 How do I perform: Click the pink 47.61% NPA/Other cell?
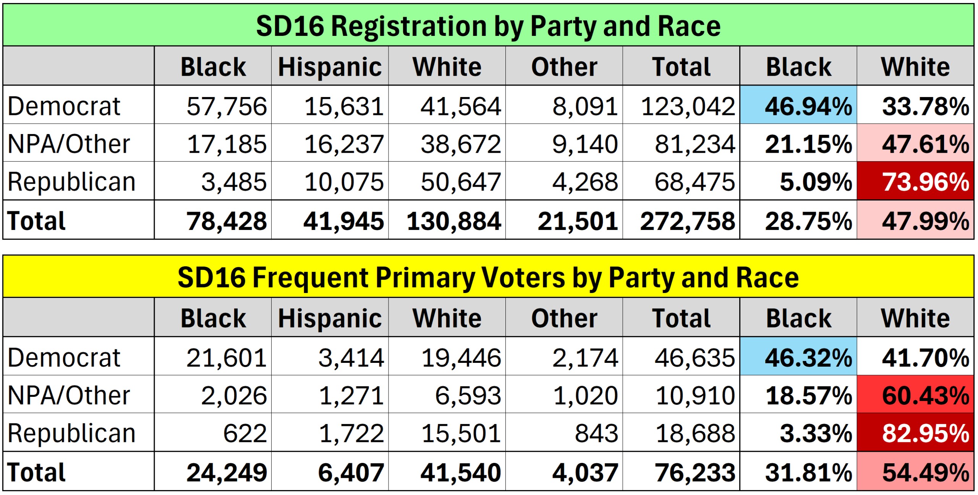(915, 143)
